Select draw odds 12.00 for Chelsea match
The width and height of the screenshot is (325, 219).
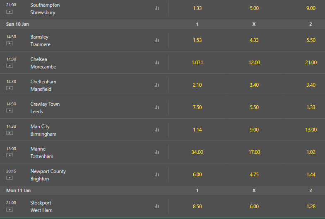coord(254,63)
